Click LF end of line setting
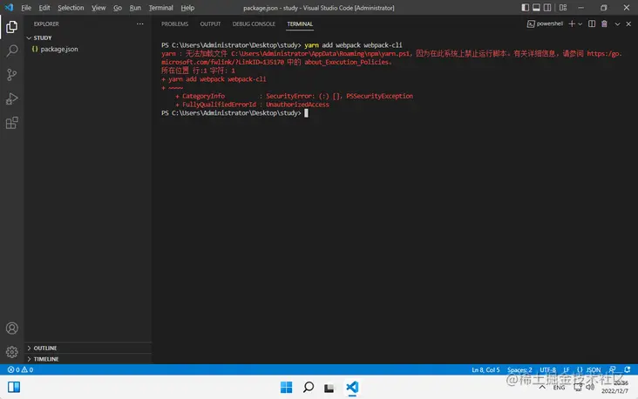638x399 pixels. [567, 369]
